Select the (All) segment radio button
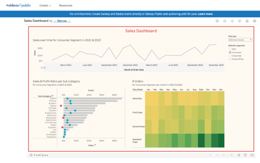 230,49
